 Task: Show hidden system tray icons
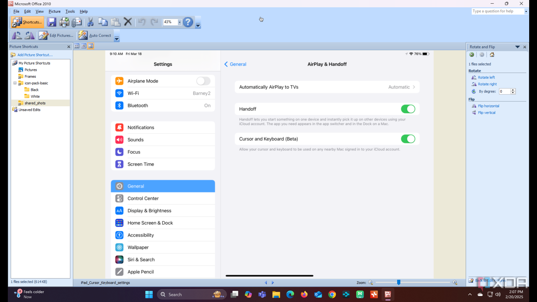[470, 294]
